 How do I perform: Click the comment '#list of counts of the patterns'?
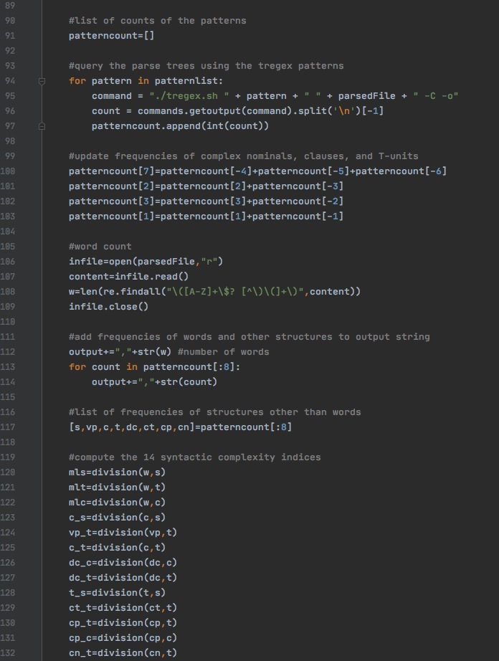pos(157,21)
